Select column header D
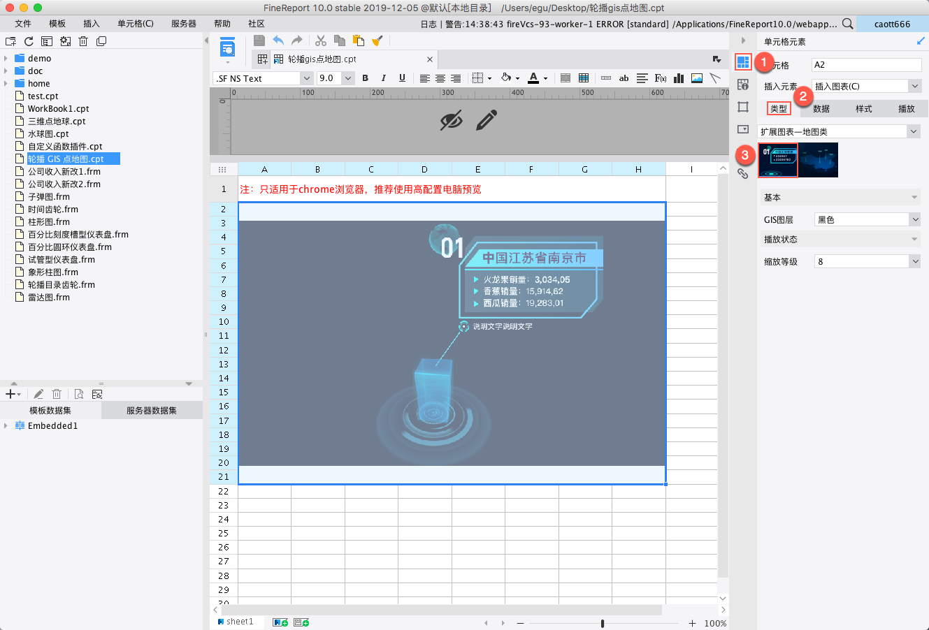The image size is (929, 630). [424, 169]
